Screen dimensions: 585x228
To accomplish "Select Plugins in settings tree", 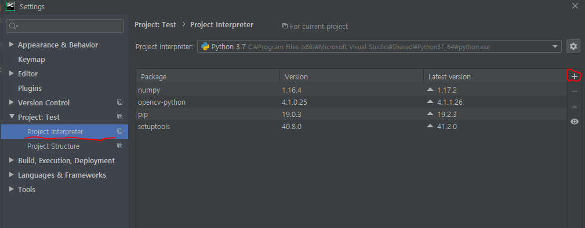I will tap(30, 89).
